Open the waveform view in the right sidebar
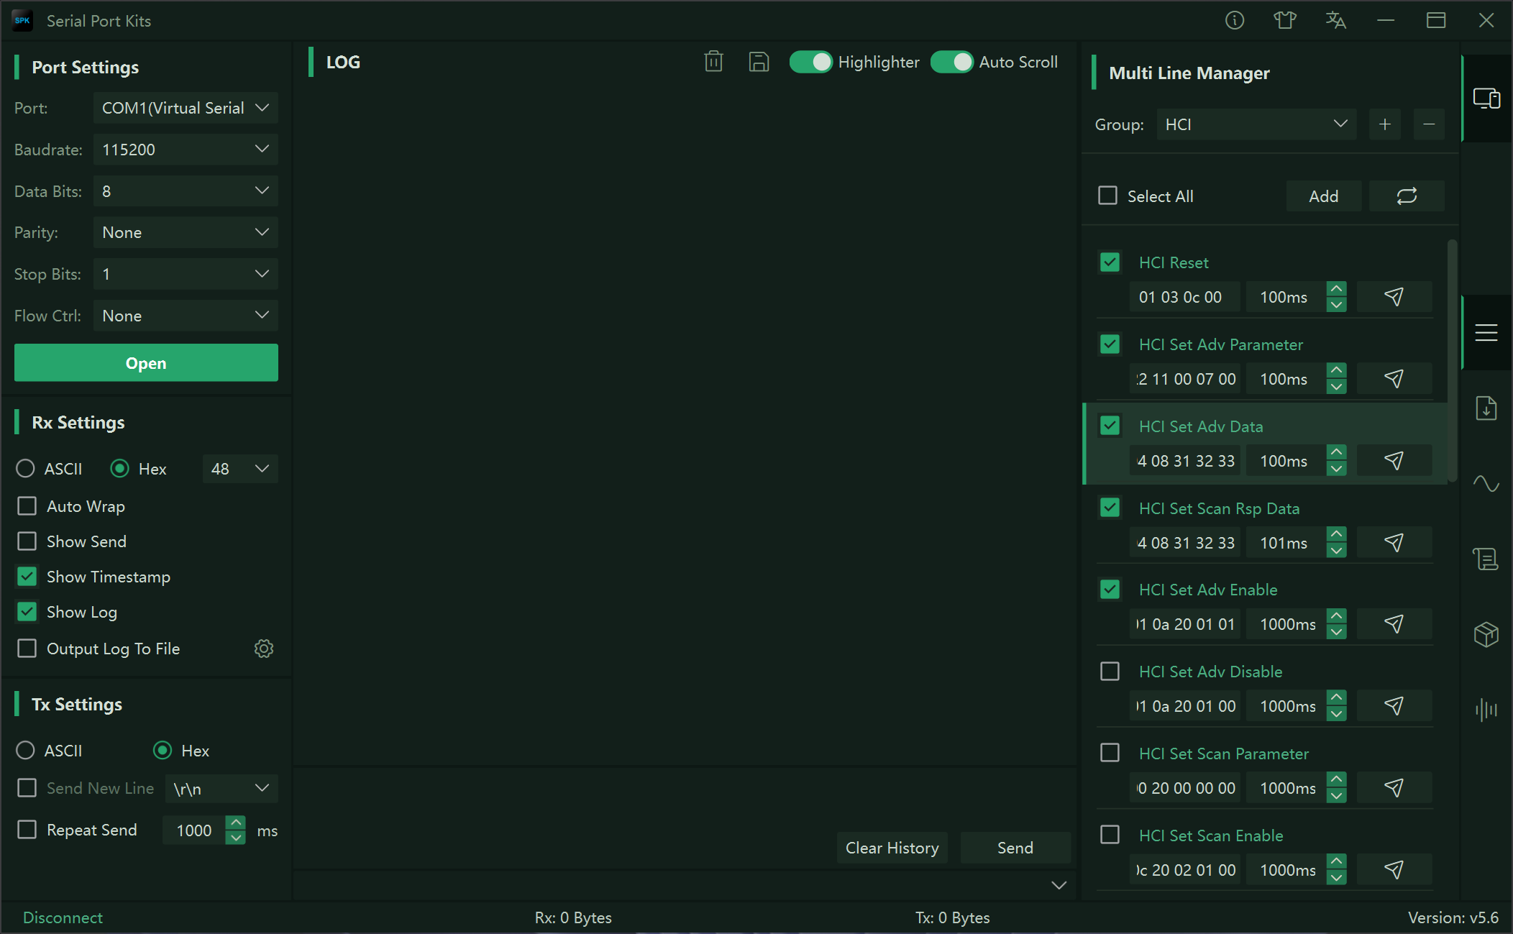The image size is (1513, 934). [x=1486, y=484]
